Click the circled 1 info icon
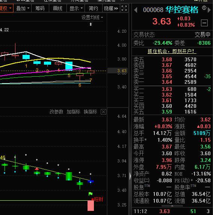Screen dimensions: 213x215 (x=204, y=8)
